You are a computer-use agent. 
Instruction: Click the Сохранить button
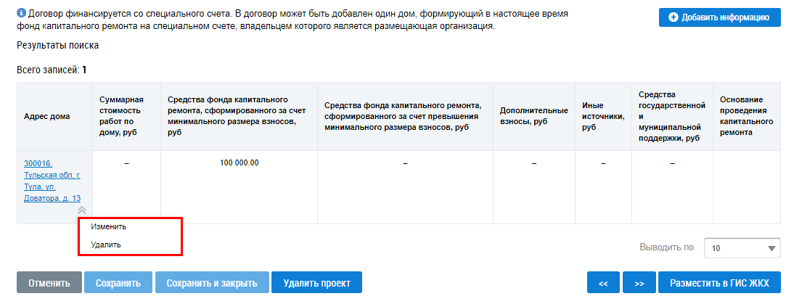tap(118, 282)
